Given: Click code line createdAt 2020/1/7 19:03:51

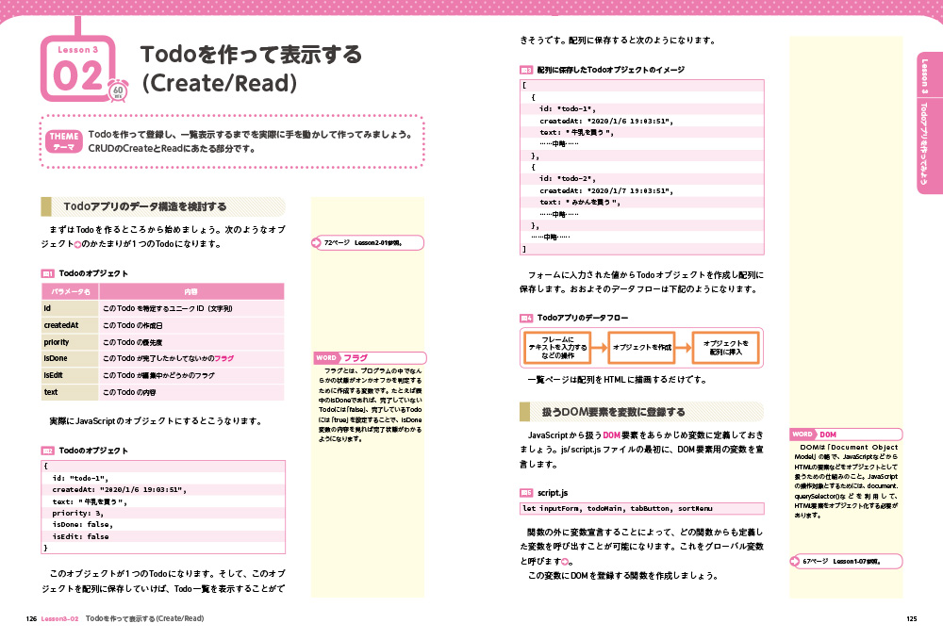Looking at the screenshot, I should pos(606,190).
